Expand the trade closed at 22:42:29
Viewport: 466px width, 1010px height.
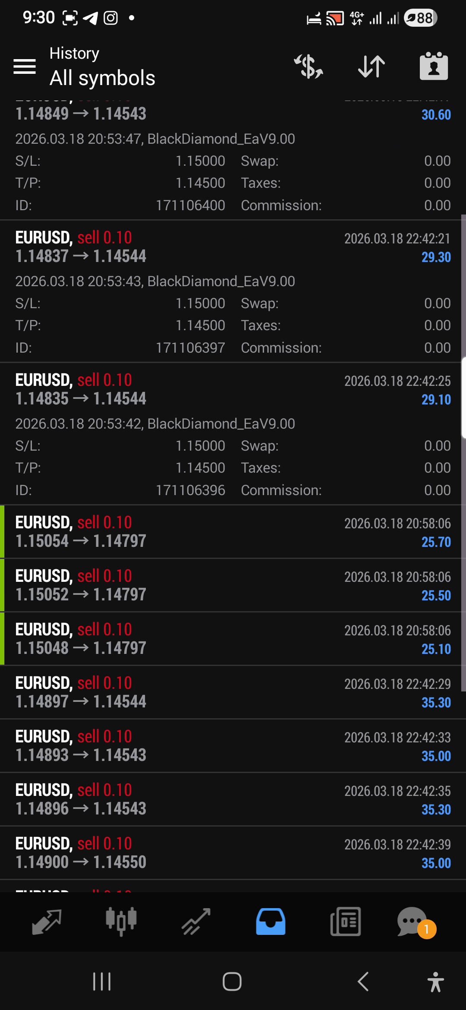pos(233,692)
